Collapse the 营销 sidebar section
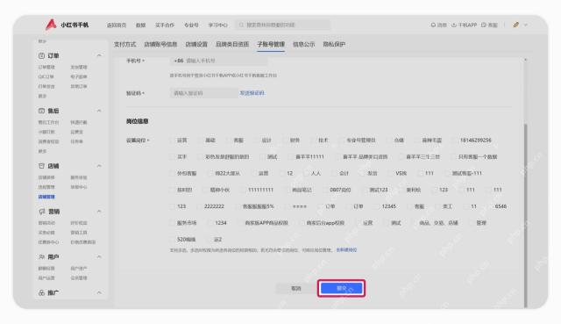The image size is (561, 324). click(x=99, y=212)
